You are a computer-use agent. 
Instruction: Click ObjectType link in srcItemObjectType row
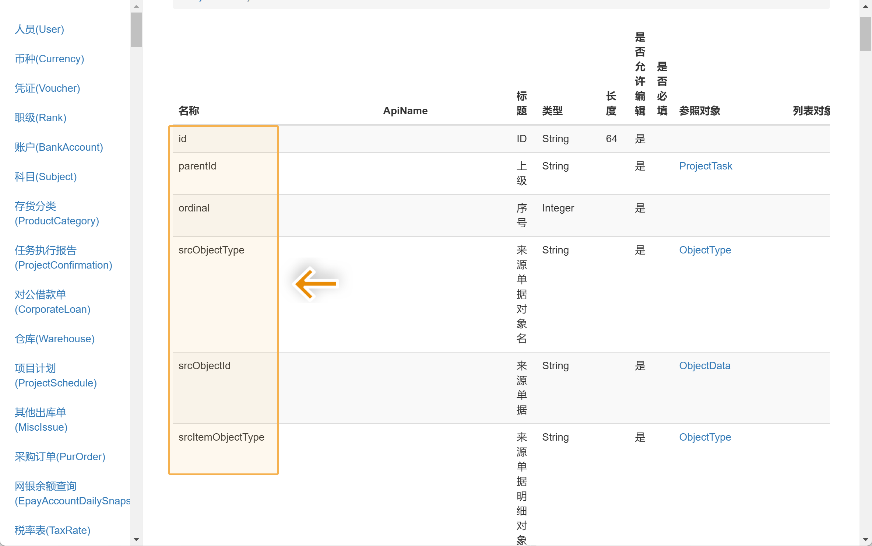(x=705, y=437)
